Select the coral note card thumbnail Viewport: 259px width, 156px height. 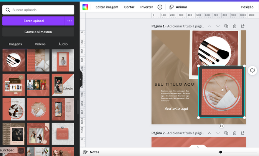(x=63, y=134)
